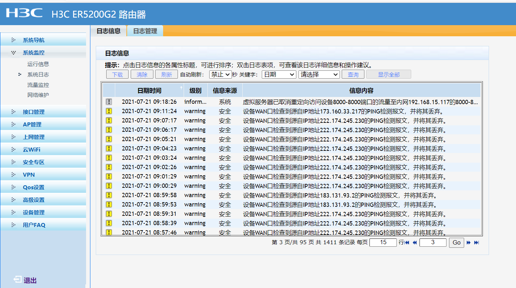Click the page number field showing 3
The image size is (516, 288).
click(433, 243)
